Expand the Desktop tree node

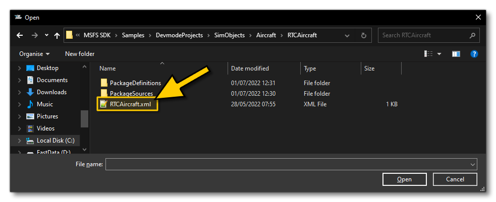tap(19, 68)
